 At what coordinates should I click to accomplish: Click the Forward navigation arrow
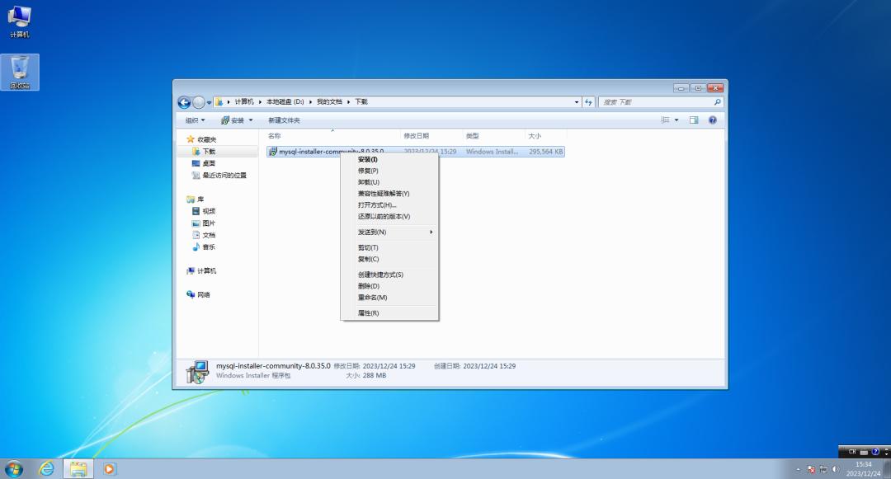198,102
